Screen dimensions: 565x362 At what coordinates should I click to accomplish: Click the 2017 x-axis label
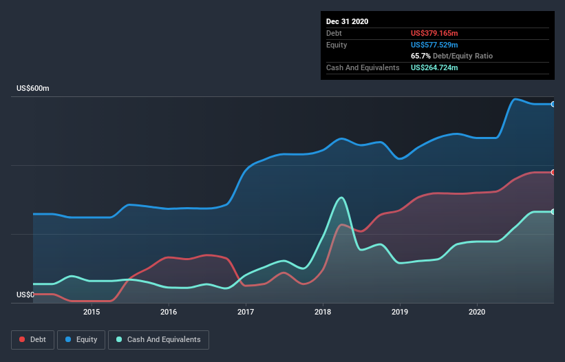tap(246, 312)
